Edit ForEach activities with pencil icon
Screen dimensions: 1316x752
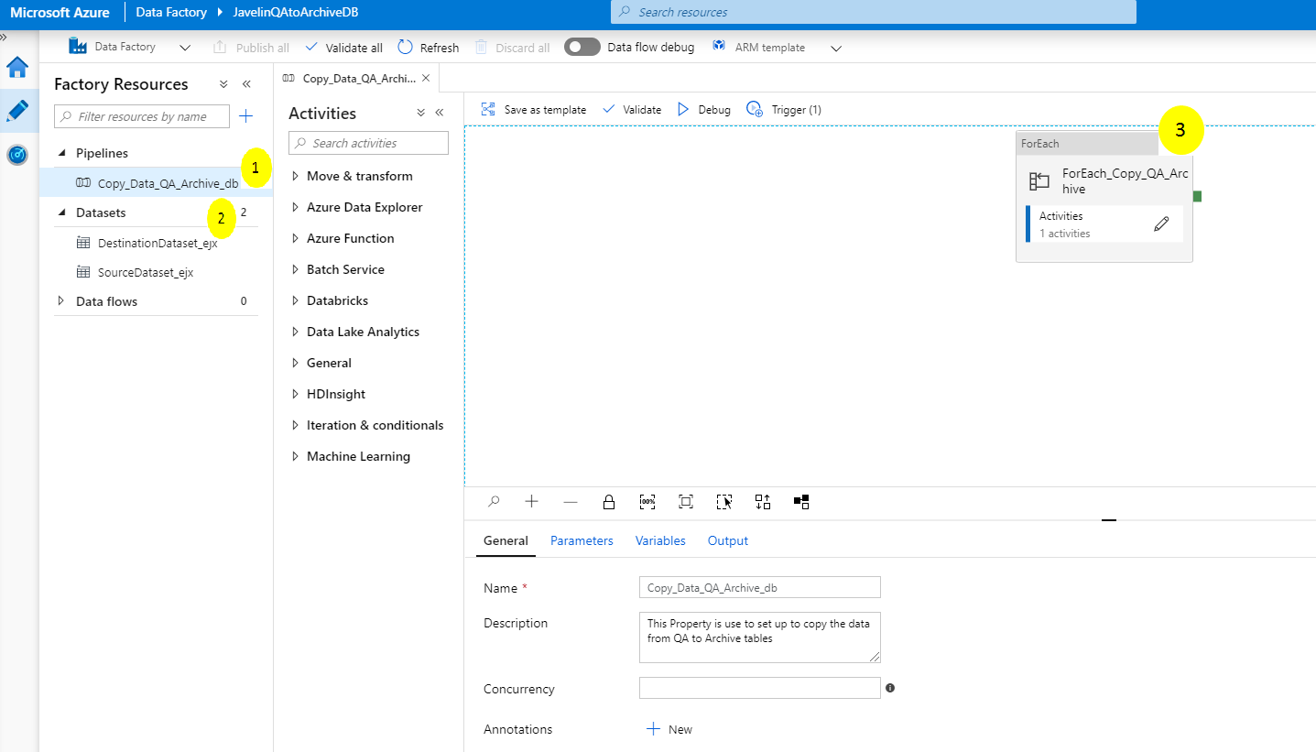coord(1161,223)
